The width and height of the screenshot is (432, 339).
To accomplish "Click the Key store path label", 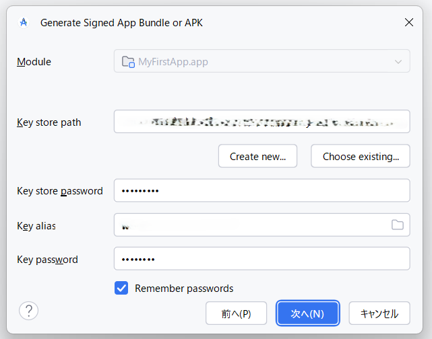I will (x=49, y=122).
